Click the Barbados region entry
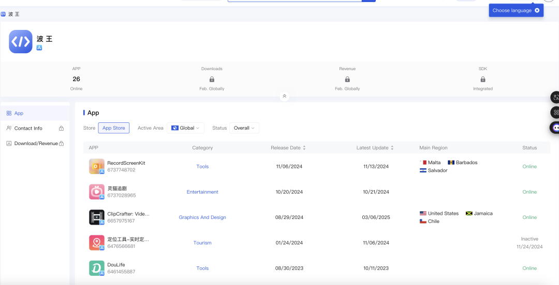Image resolution: width=559 pixels, height=285 pixels. (462, 162)
